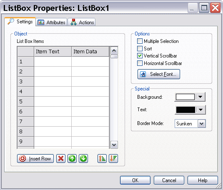The image size is (223, 190).
Task: Move row up with green up arrow
Action: coord(72,158)
